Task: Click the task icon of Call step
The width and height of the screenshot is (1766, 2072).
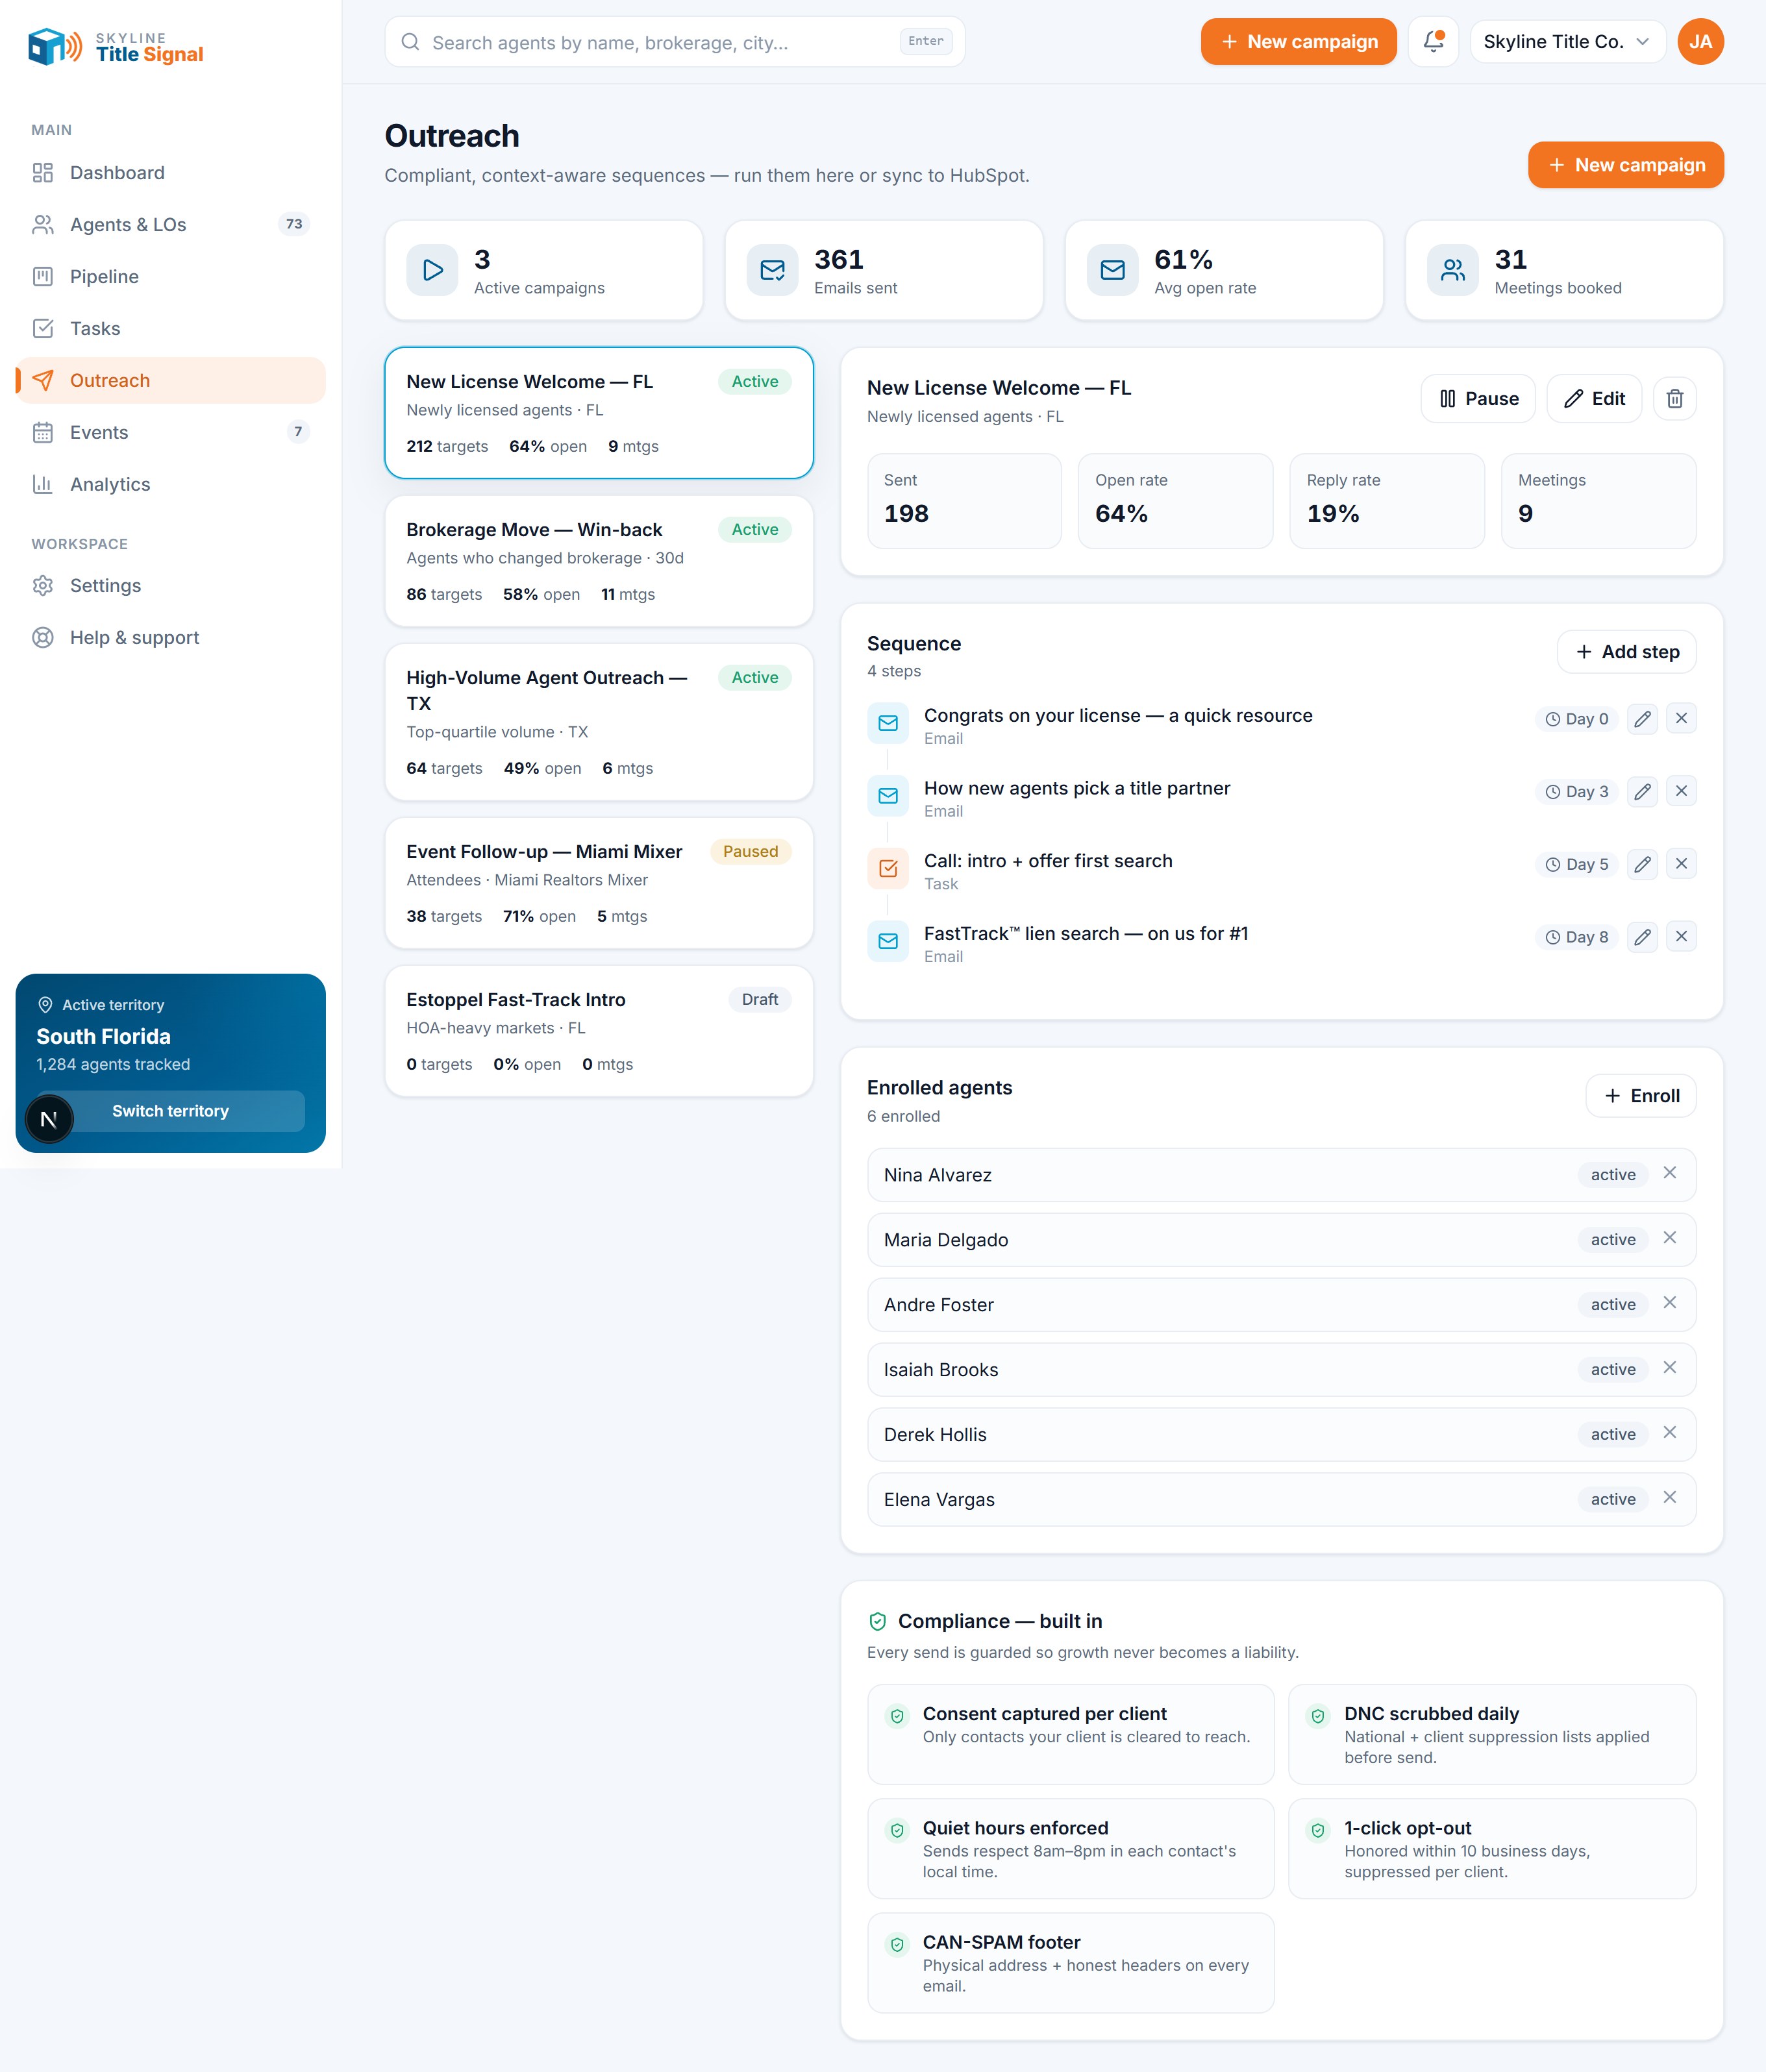Action: point(887,868)
